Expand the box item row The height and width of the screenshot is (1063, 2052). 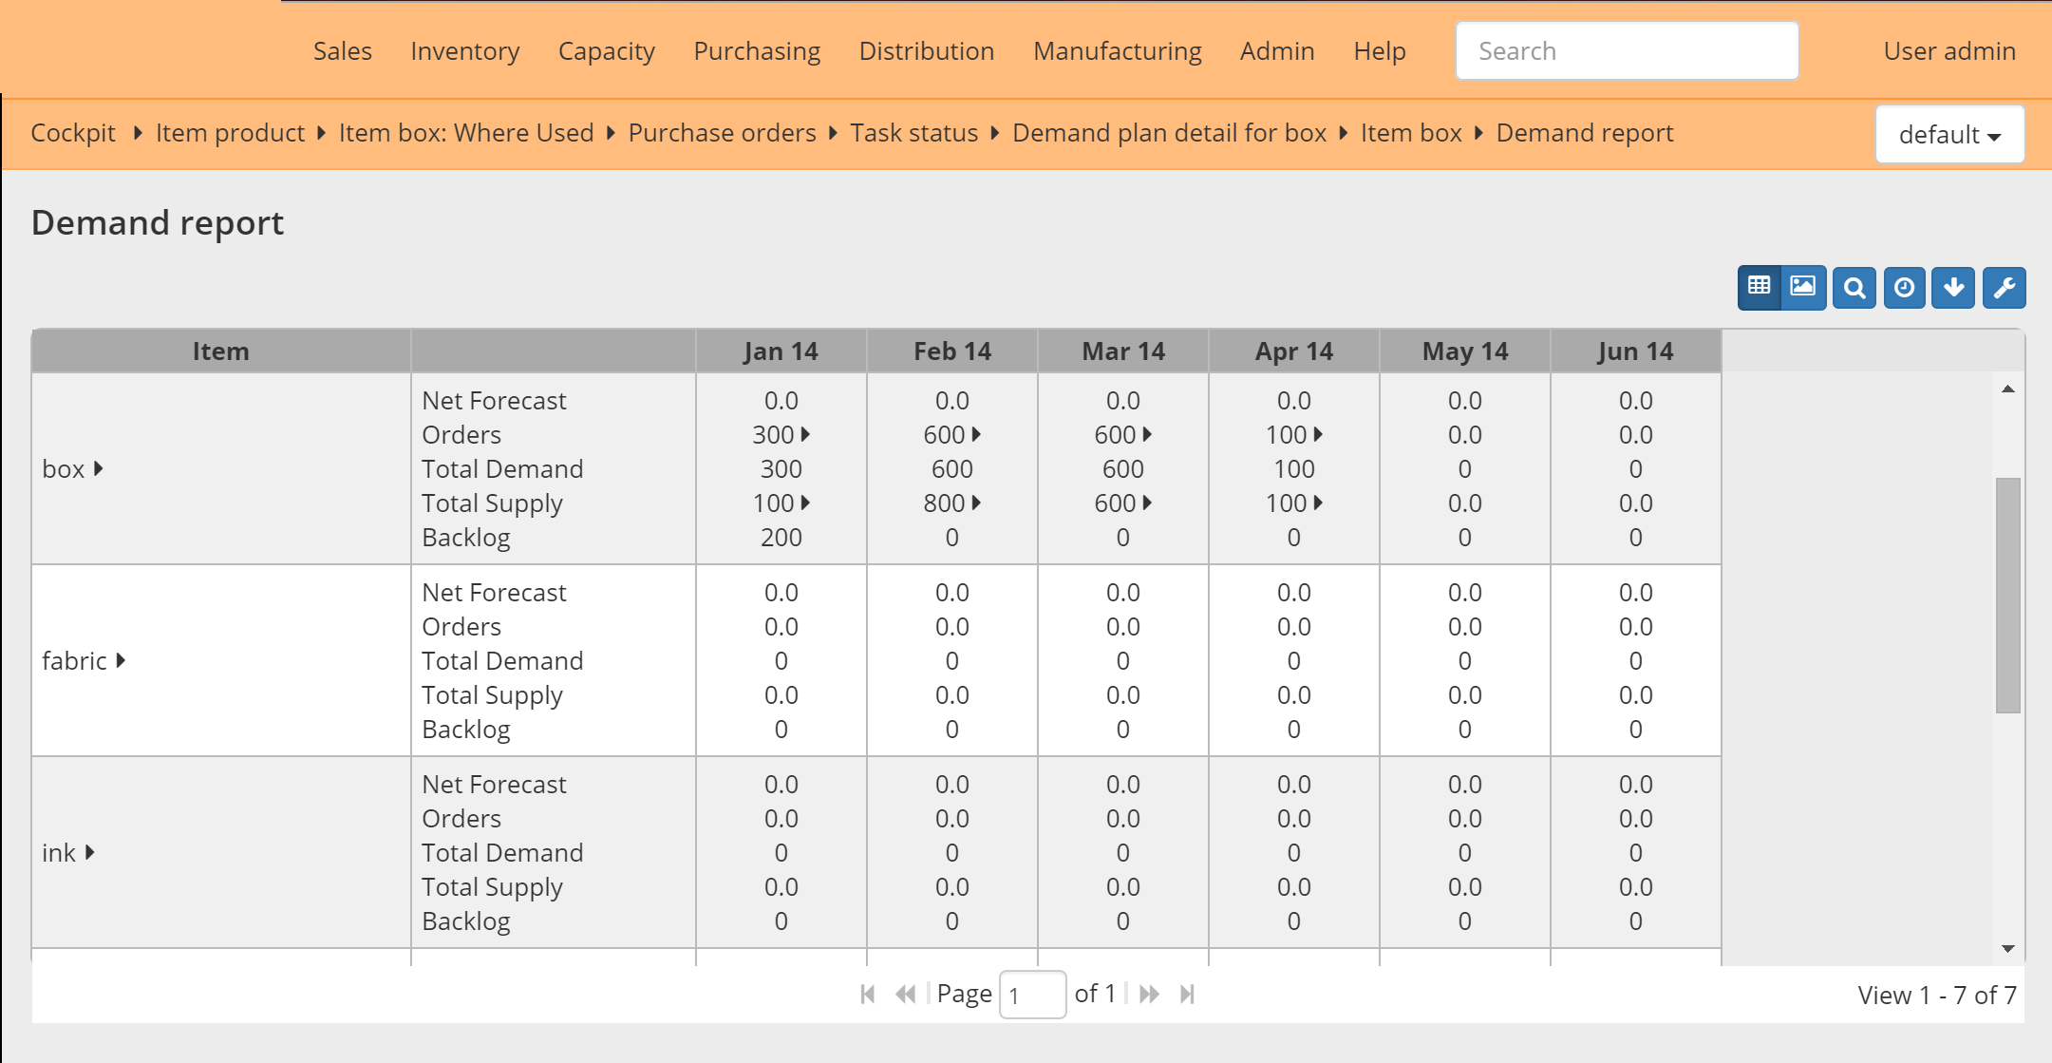(98, 468)
